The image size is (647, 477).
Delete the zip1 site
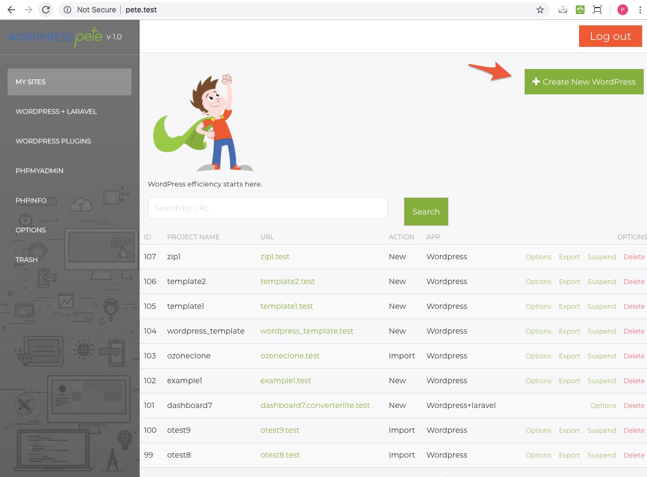(634, 257)
